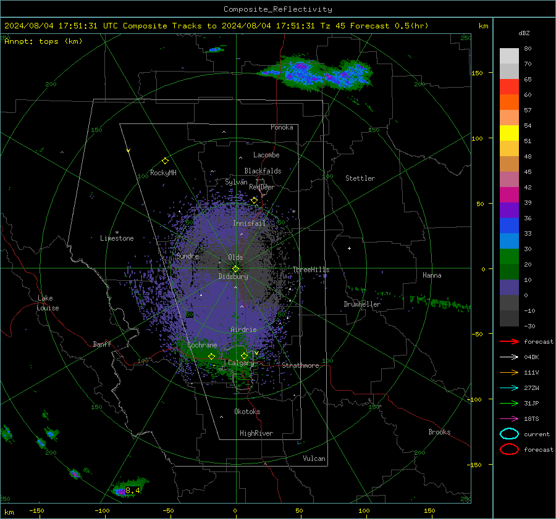Select the orange 111V arrow icon
Viewport: 556px width, 519px height.
click(509, 372)
